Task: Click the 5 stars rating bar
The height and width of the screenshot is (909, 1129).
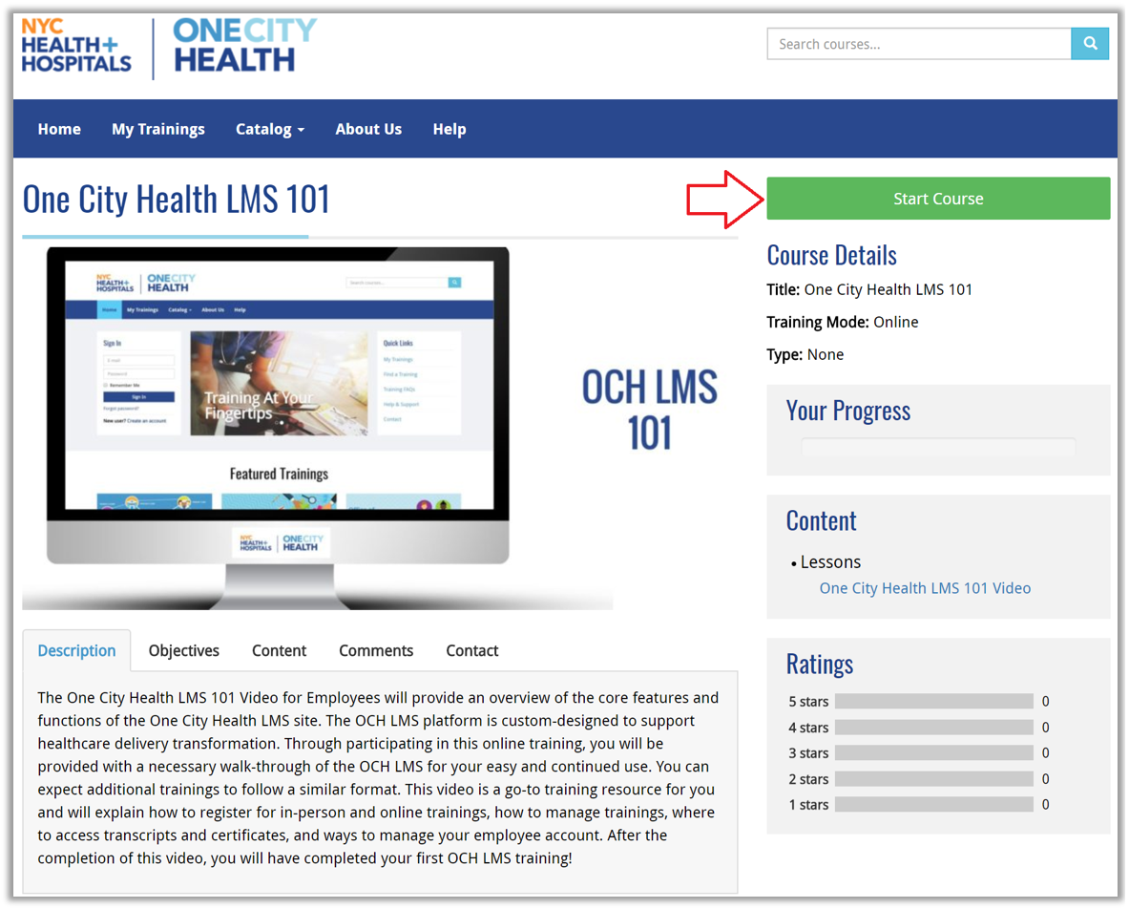Action: tap(933, 701)
